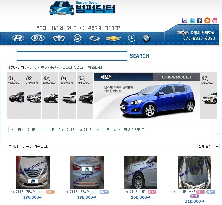
Task: Click the 310,000원 price text
Action: point(195,201)
